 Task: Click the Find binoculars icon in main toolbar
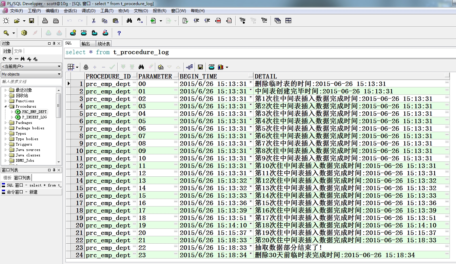point(129,21)
